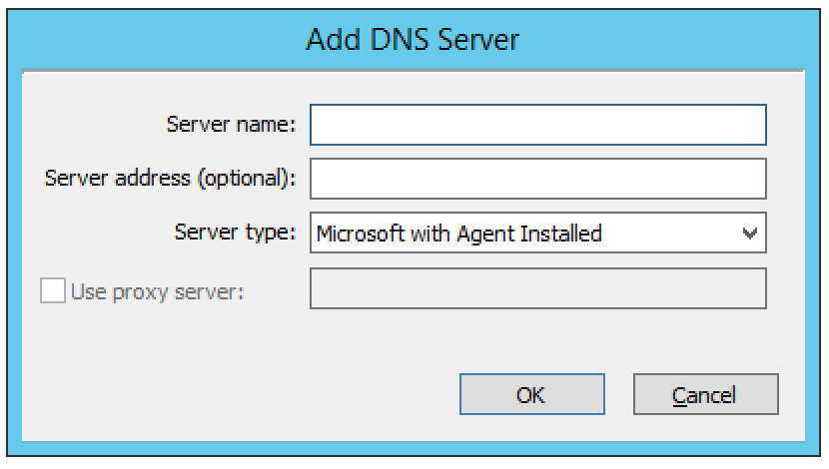
Task: Click the 'Add DNS Server' title bar
Action: point(414,42)
